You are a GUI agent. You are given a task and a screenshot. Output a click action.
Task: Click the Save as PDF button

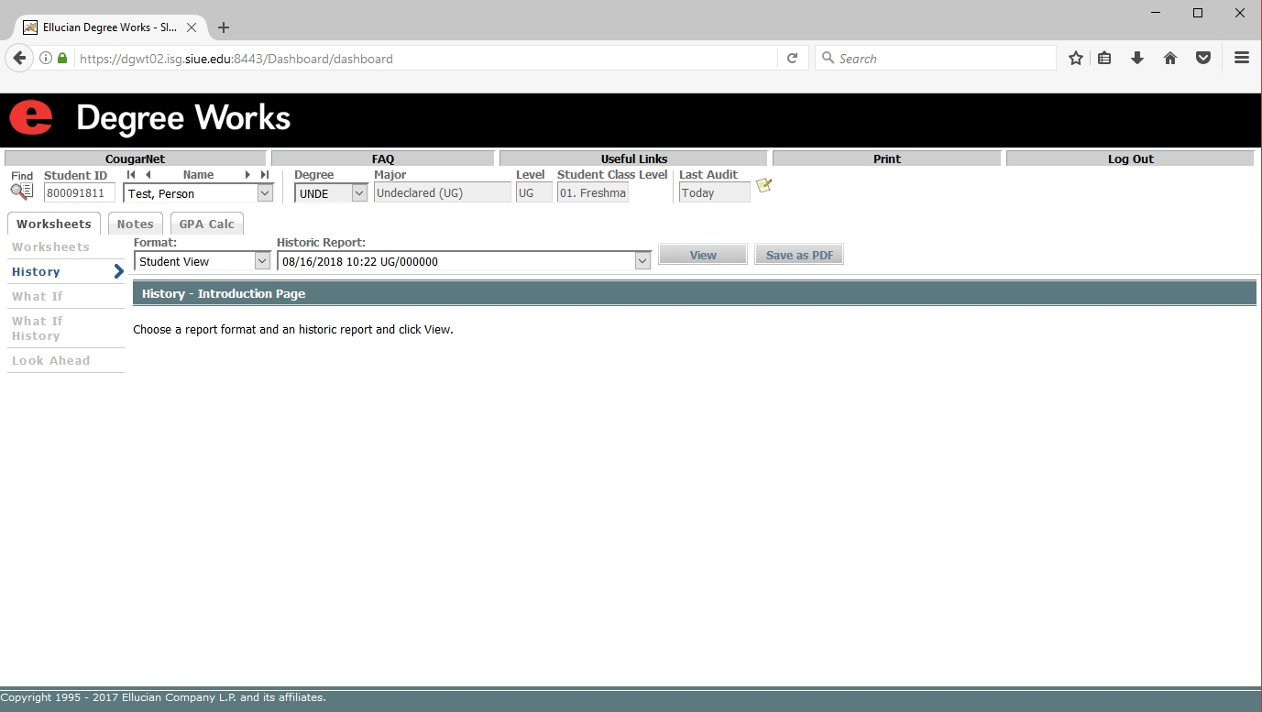[x=799, y=255]
